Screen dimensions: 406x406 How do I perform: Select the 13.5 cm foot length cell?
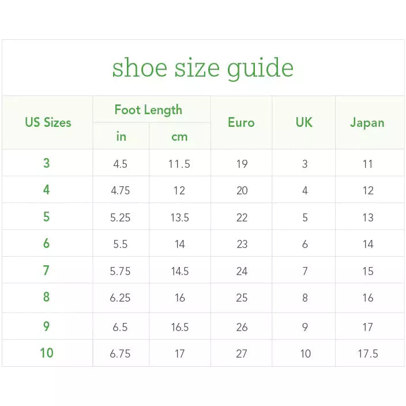coord(179,217)
